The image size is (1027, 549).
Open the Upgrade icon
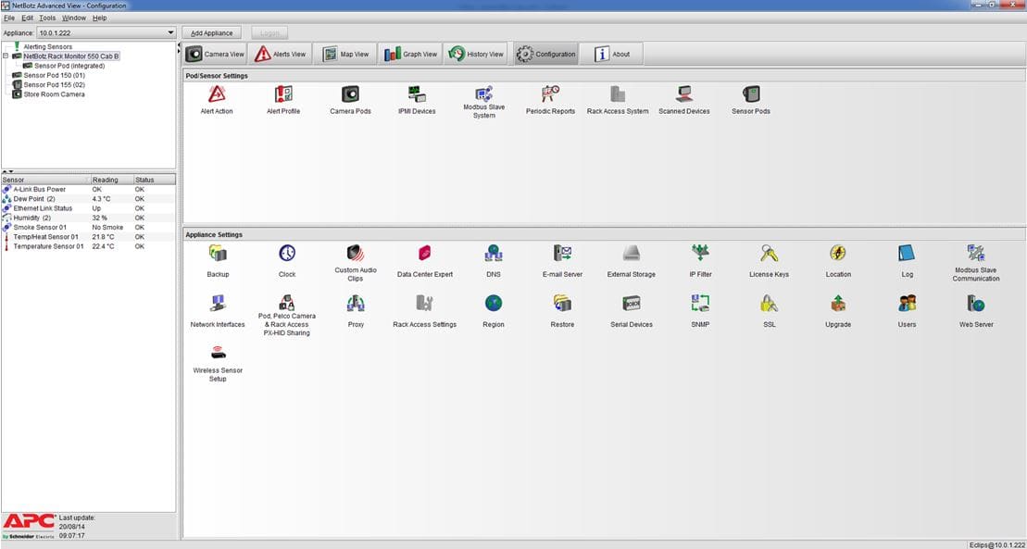click(838, 304)
